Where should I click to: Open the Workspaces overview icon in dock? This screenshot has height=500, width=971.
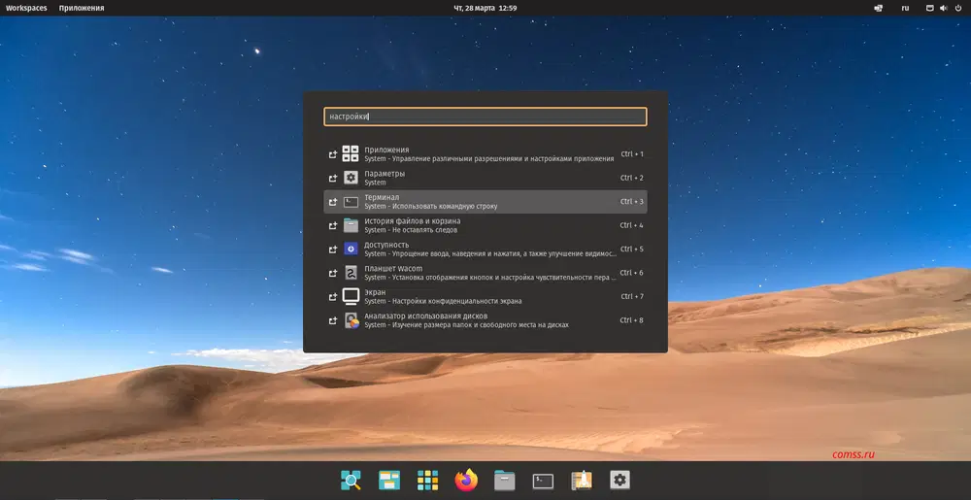click(x=389, y=480)
